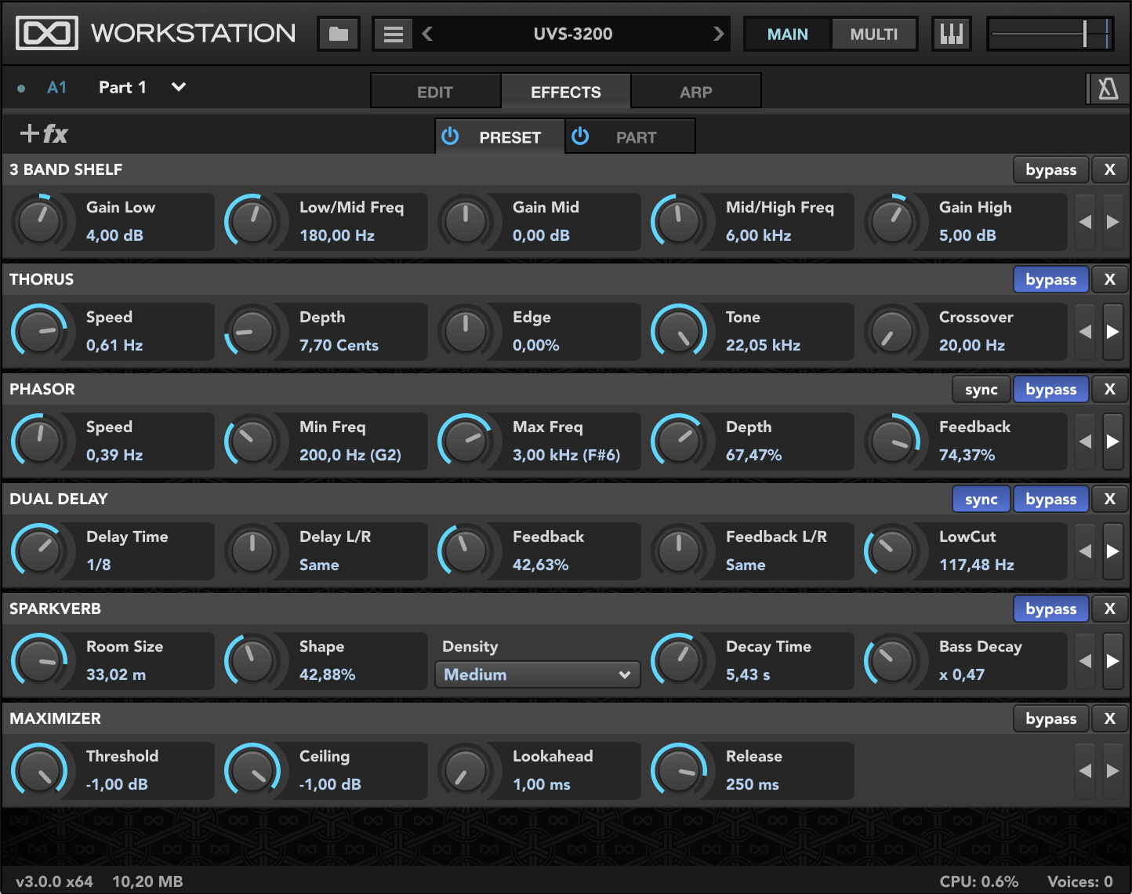The height and width of the screenshot is (894, 1132).
Task: Open the preset browser folder icon
Action: coord(339,34)
